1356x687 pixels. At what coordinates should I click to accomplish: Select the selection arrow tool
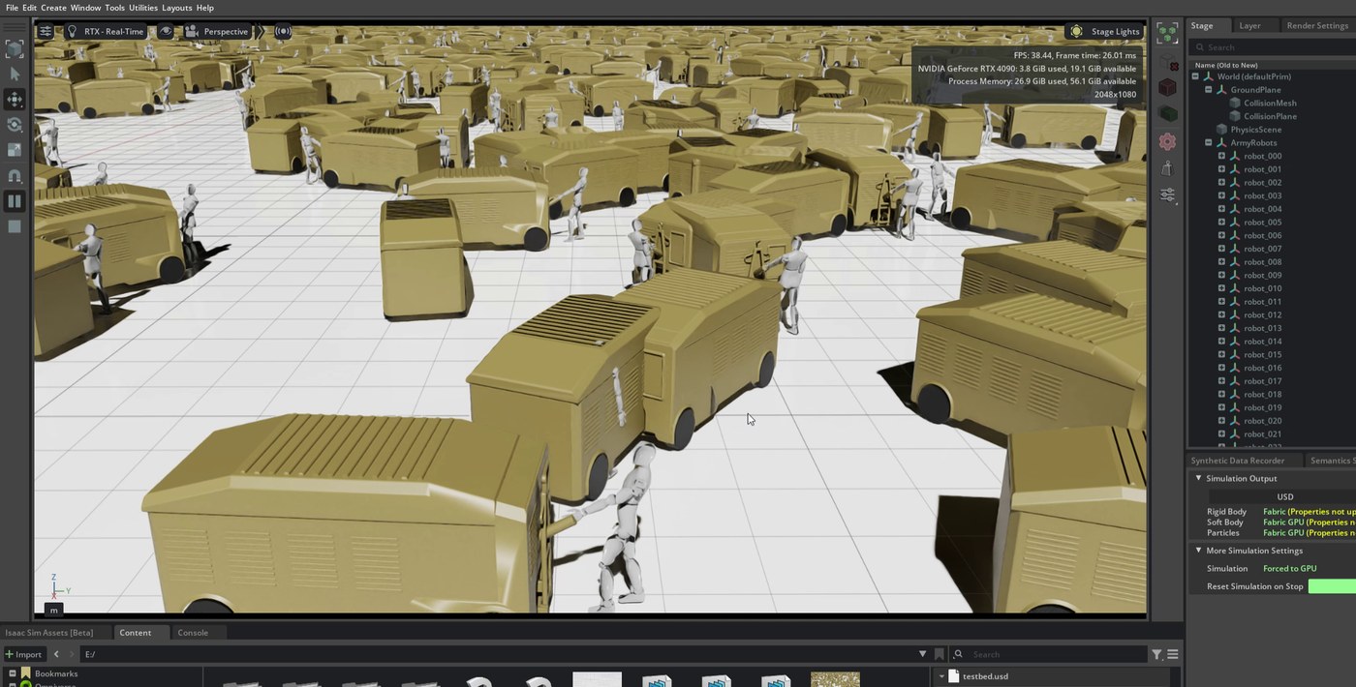(15, 74)
